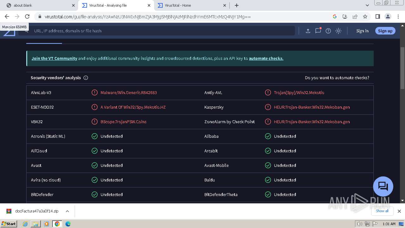The image size is (405, 228).
Task: Select A Variant Of Win32/Spy.Mekotio.HZ text
Action: [133, 107]
